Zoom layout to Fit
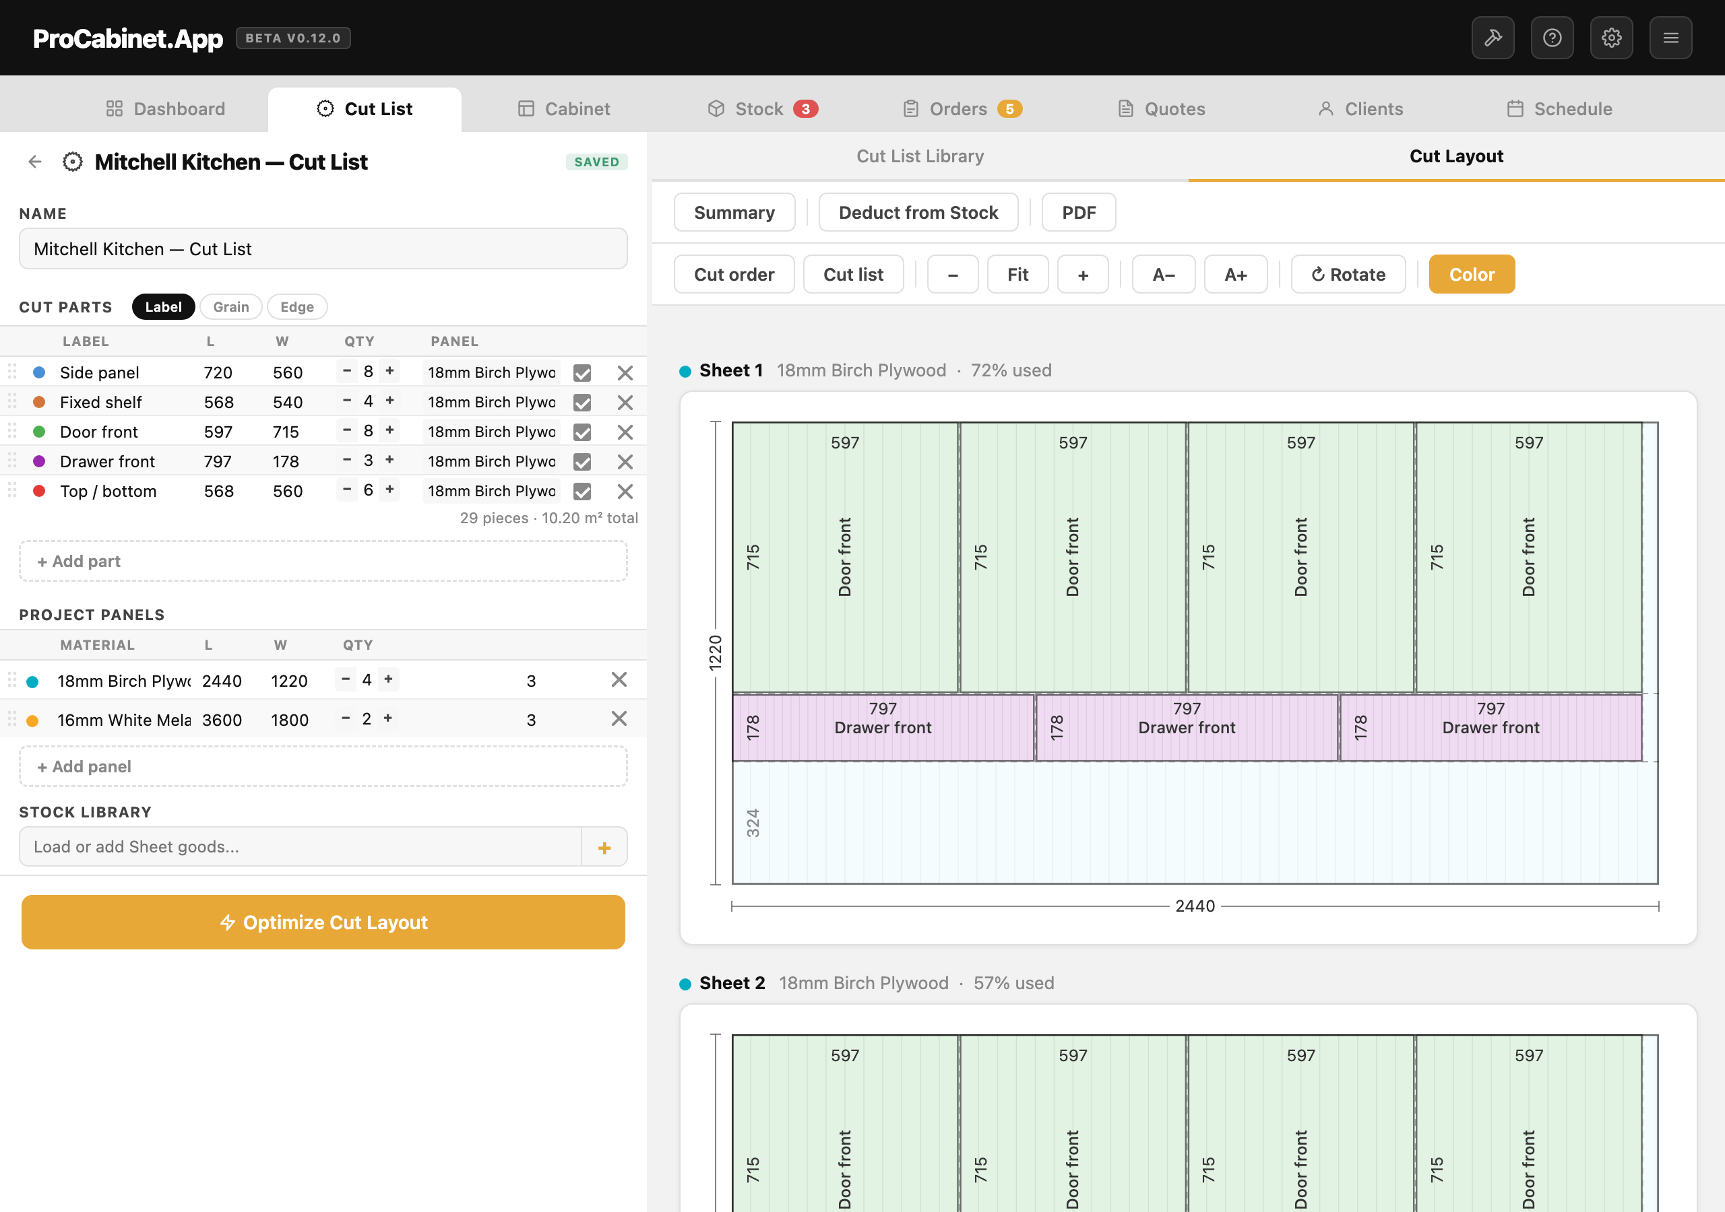1725x1212 pixels. [1017, 274]
